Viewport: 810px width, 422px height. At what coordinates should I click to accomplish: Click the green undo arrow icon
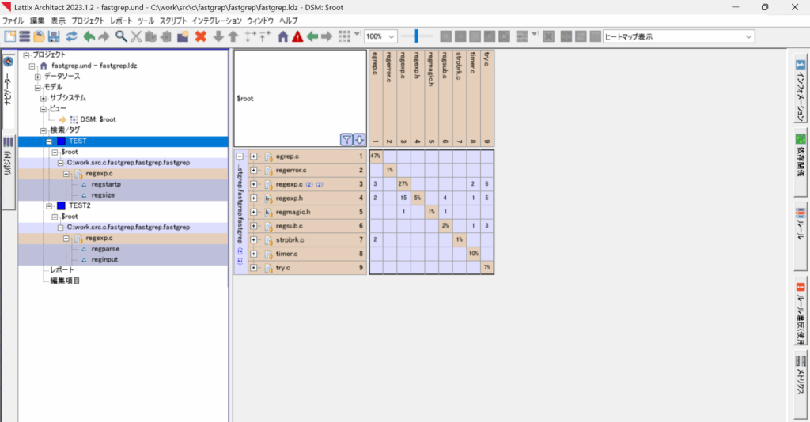tap(89, 36)
